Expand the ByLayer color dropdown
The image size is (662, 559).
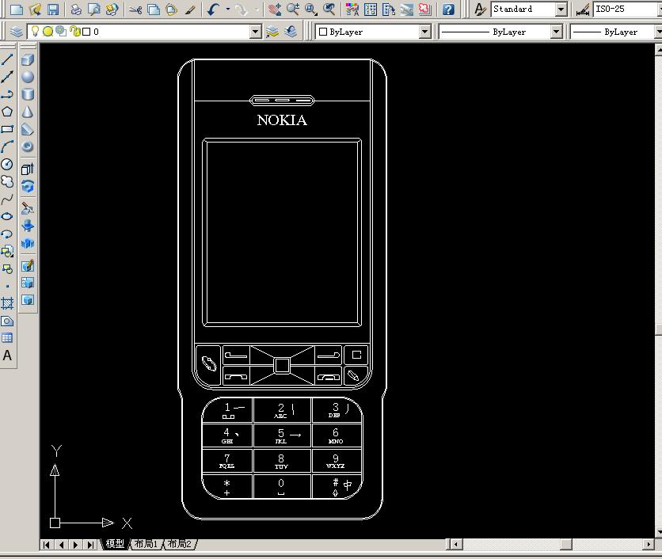tap(424, 32)
